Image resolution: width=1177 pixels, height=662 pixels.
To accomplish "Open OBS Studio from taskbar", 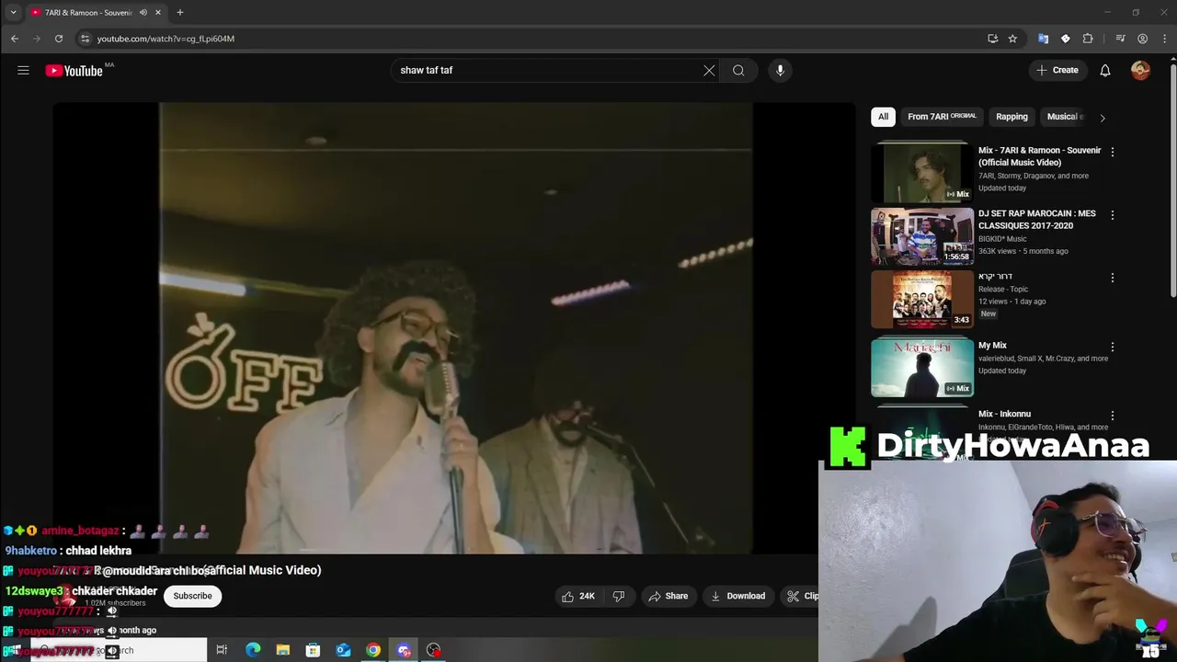I will (433, 651).
